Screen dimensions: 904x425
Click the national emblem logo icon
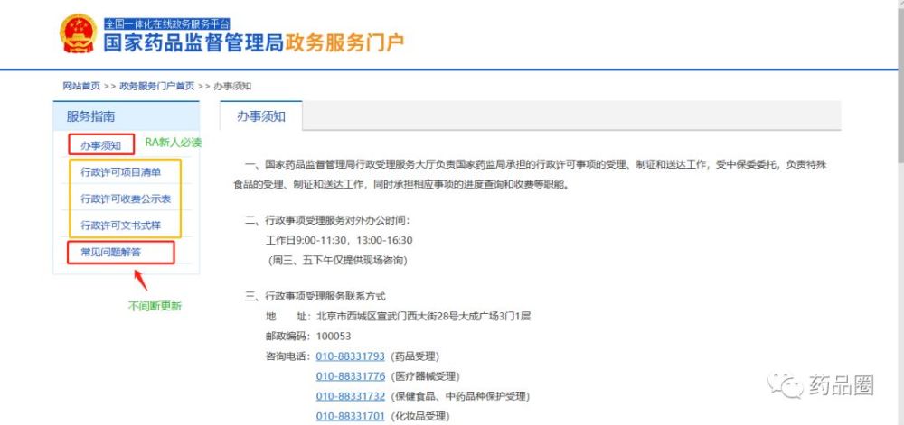point(79,33)
